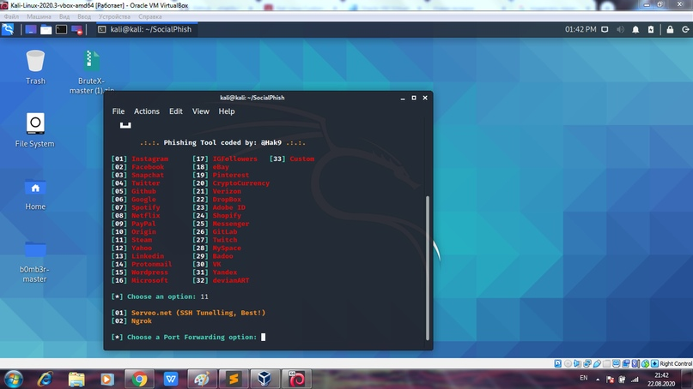This screenshot has height=389, width=693.
Task: Open the File Manager panel launcher
Action: pyautogui.click(x=46, y=29)
